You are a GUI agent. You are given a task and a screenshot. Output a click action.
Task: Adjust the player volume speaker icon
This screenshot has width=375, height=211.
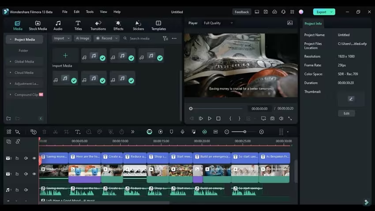(281, 118)
